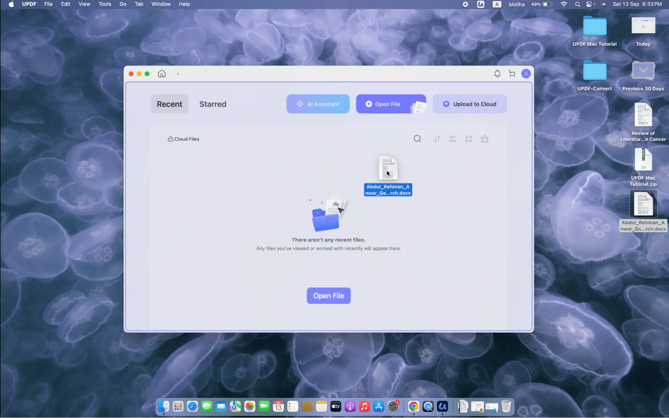Open Photos from the Dock
This screenshot has height=418, width=669.
[x=250, y=407]
